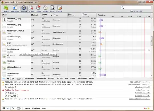Viewport: 154px width, 111px height.
Task: Clear console log icon
Action: point(13,108)
